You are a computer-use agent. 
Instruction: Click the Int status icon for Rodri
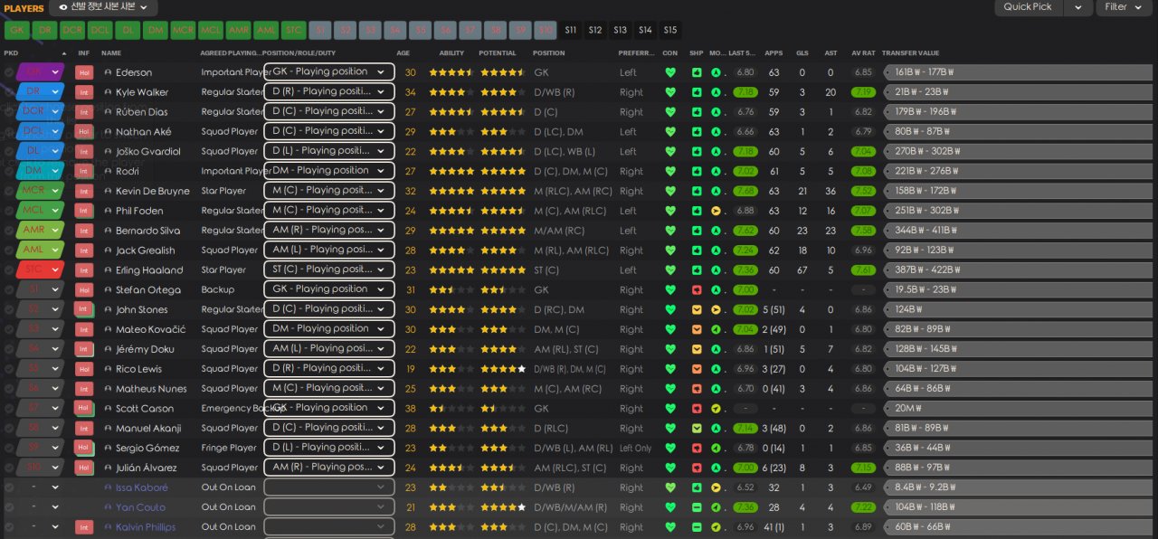(x=84, y=172)
